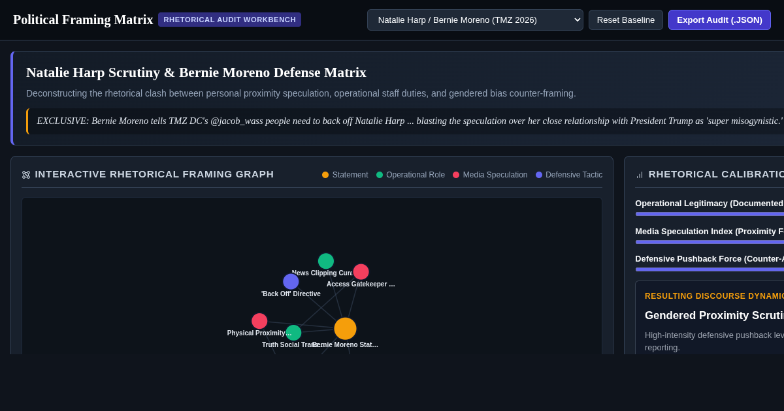Select the News Clipping Curator node
The width and height of the screenshot is (784, 411).
(326, 261)
